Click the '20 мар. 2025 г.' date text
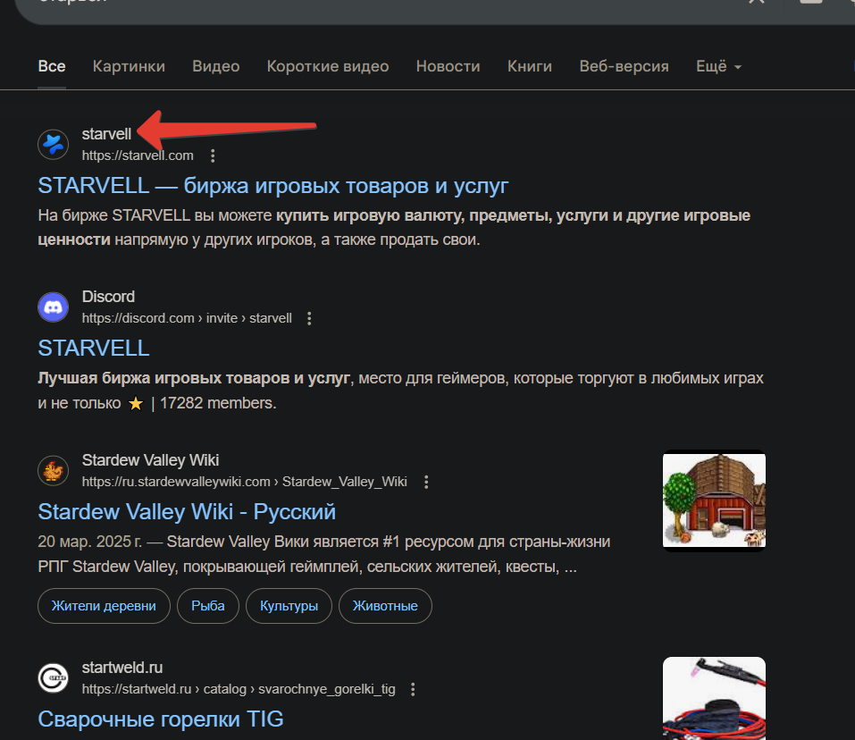Viewport: 855px width, 740px height. click(90, 542)
